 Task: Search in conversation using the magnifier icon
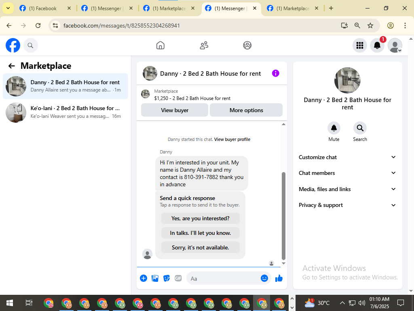pos(360,128)
